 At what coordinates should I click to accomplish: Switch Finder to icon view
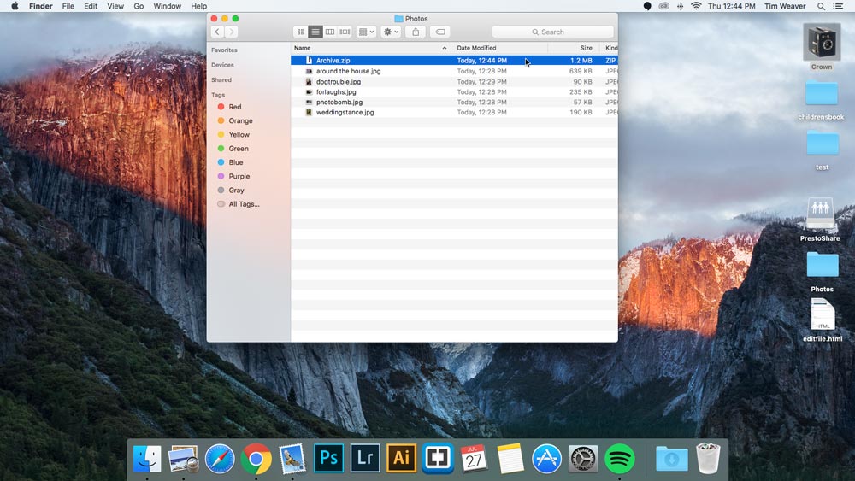pos(300,32)
